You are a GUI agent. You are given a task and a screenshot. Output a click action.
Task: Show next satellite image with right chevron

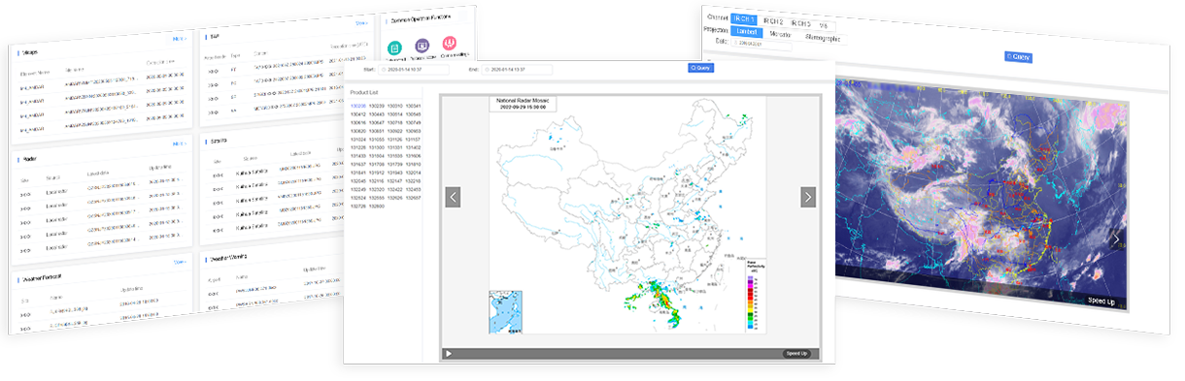click(x=1117, y=238)
